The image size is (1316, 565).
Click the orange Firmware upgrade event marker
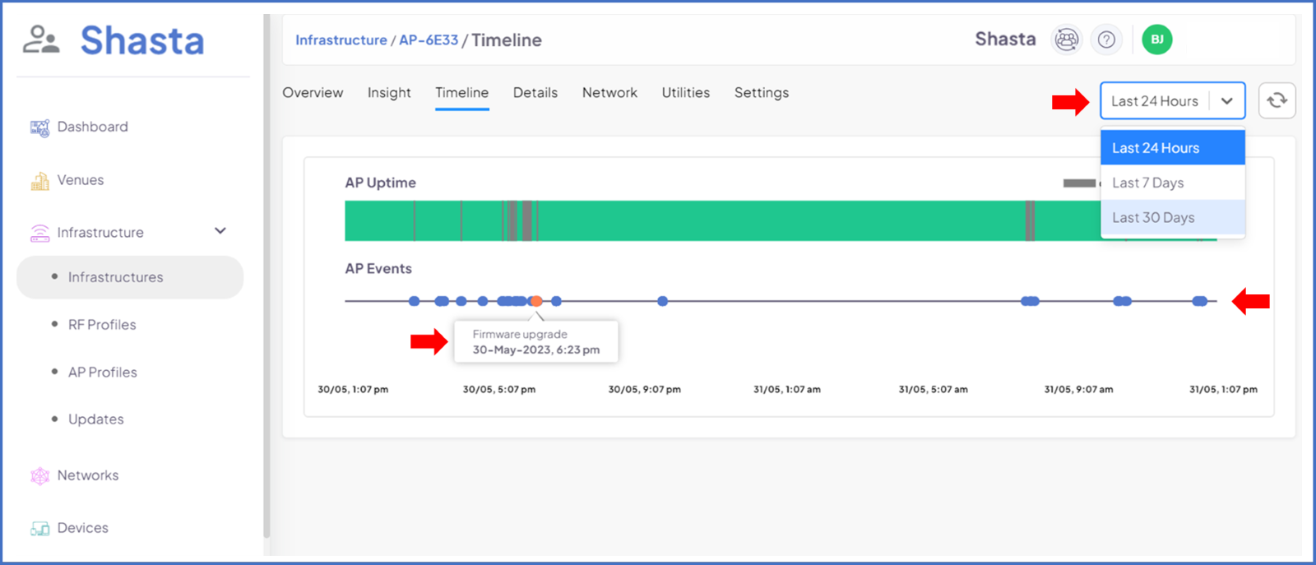[x=535, y=301]
